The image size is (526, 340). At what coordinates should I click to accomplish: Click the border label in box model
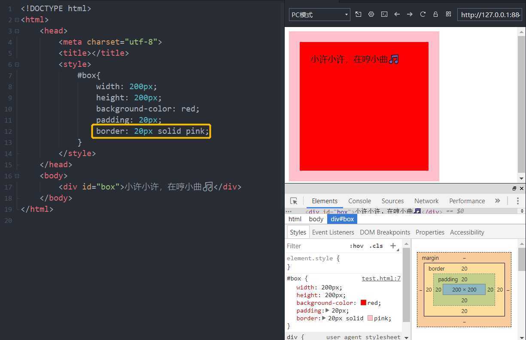pos(436,268)
